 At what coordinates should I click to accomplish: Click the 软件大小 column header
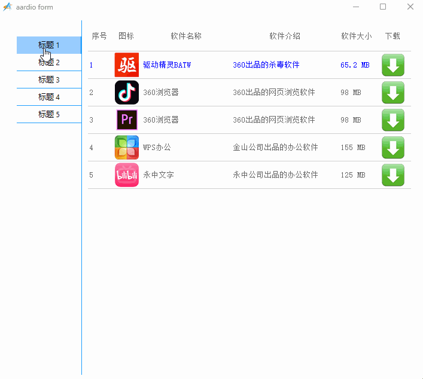[x=357, y=36]
